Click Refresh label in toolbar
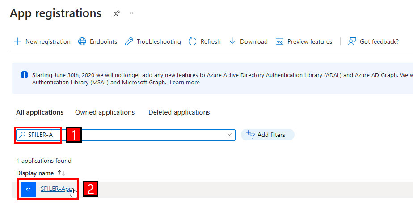 coord(211,41)
